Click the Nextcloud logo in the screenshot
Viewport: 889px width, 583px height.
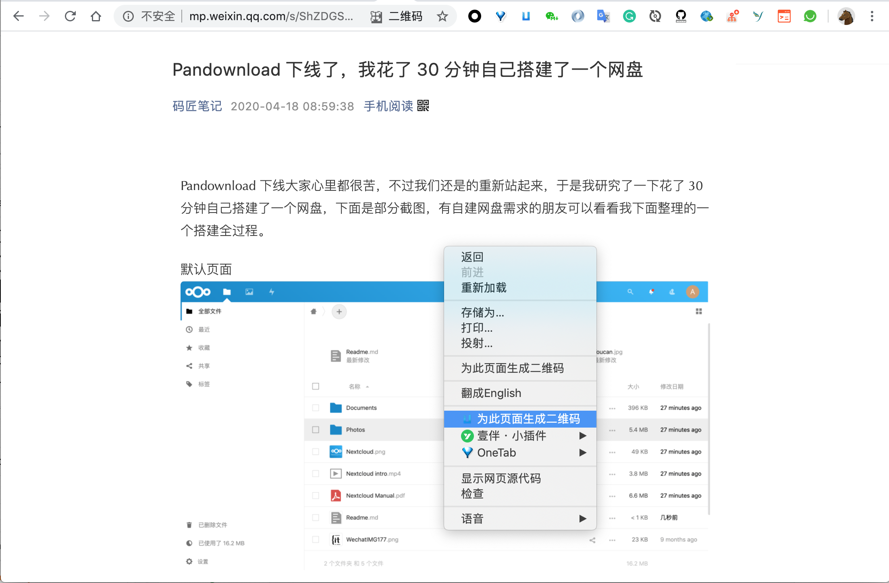point(198,292)
